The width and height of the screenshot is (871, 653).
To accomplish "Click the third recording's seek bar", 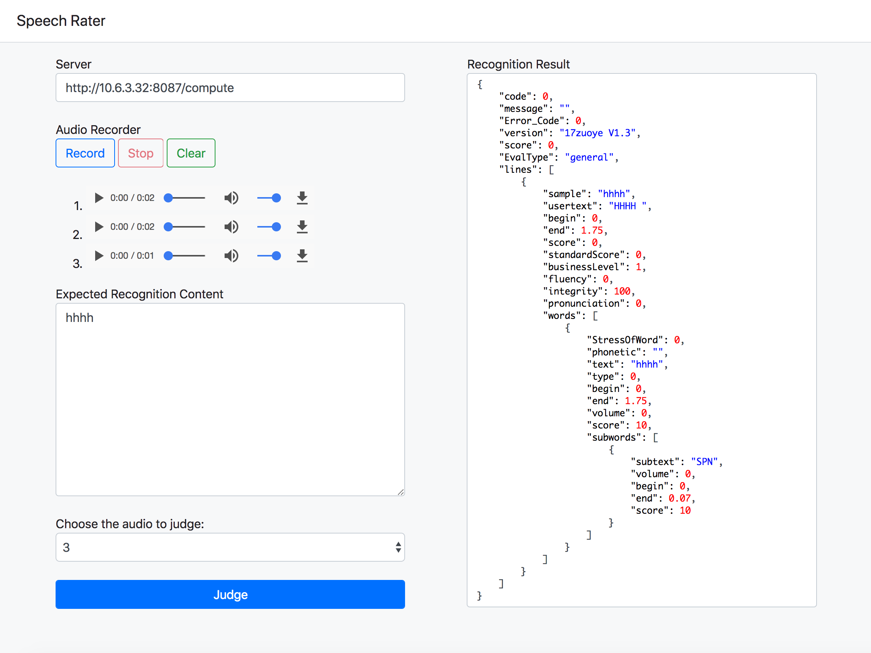I will tap(185, 255).
